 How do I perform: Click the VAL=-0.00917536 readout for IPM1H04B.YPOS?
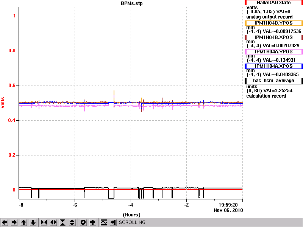pyautogui.click(x=282, y=31)
